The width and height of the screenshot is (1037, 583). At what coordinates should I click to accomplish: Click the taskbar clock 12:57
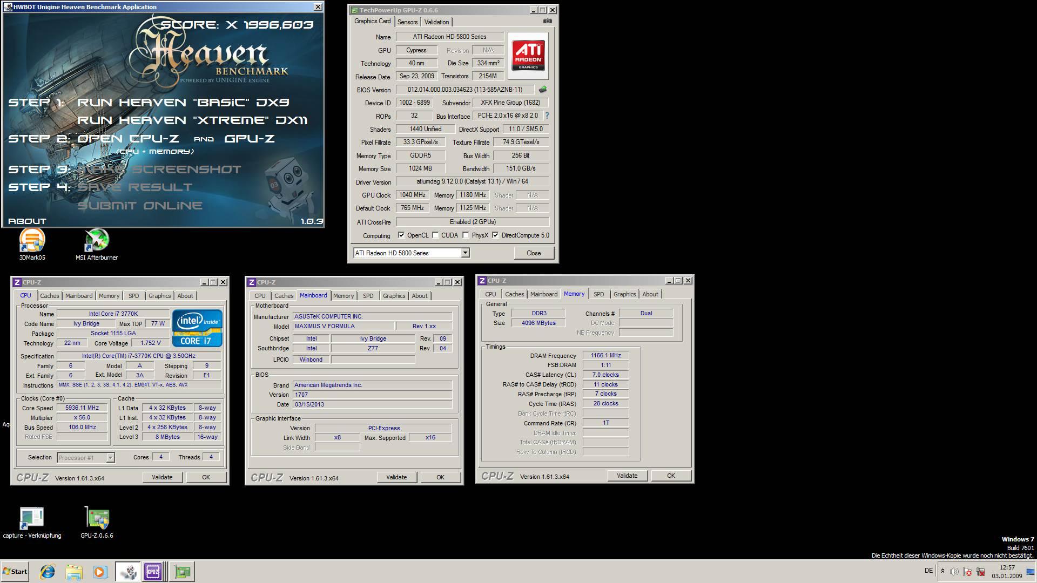coord(1007,571)
